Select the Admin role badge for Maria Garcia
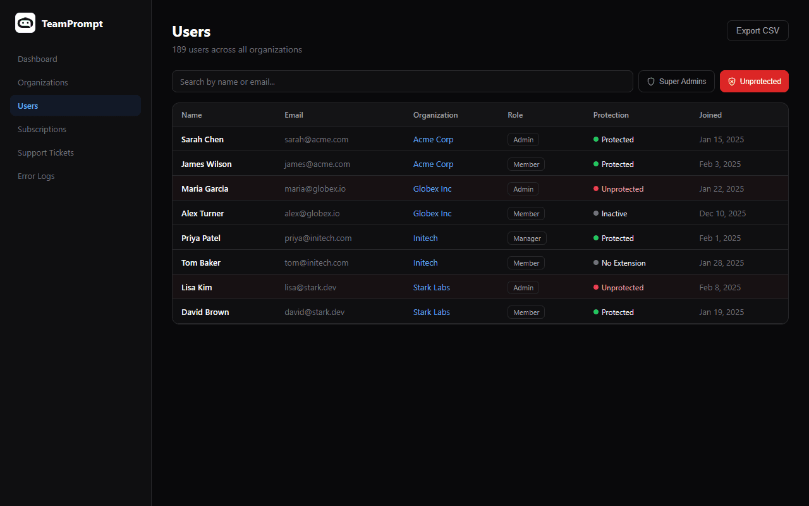 click(523, 188)
